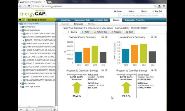Screen dimensions: 185x111
Task: Select EAST ELEMENTARY SCHOOL Site in tree
Action: pos(39,44)
